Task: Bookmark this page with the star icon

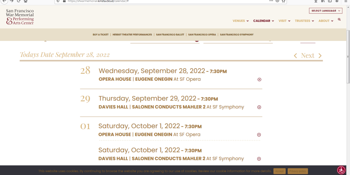Action: point(283,1)
